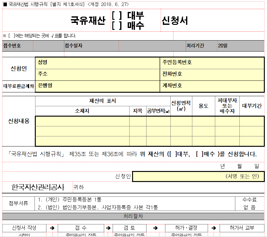Screen dimensions: 267x237
Task: Click the first row cell under 소재지
Action: (82, 121)
